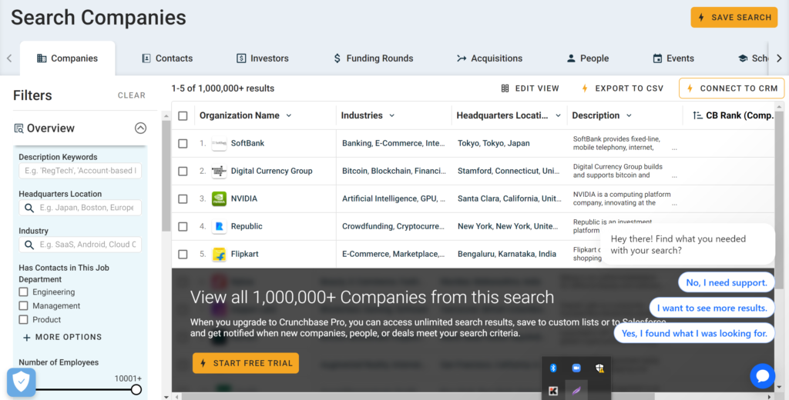Open the NVIDIA company link
789x400 pixels.
(244, 198)
